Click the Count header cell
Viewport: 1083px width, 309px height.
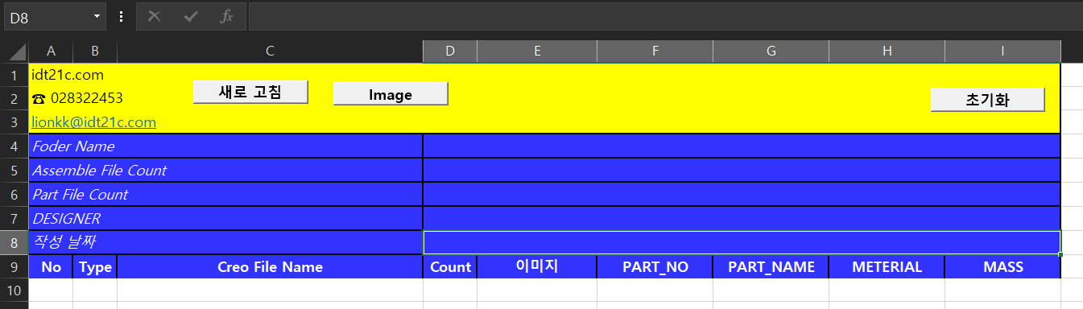point(450,267)
